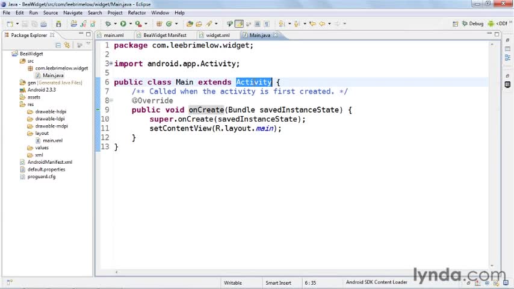This screenshot has width=514, height=289.
Task: Open the File menu
Action: (6, 13)
